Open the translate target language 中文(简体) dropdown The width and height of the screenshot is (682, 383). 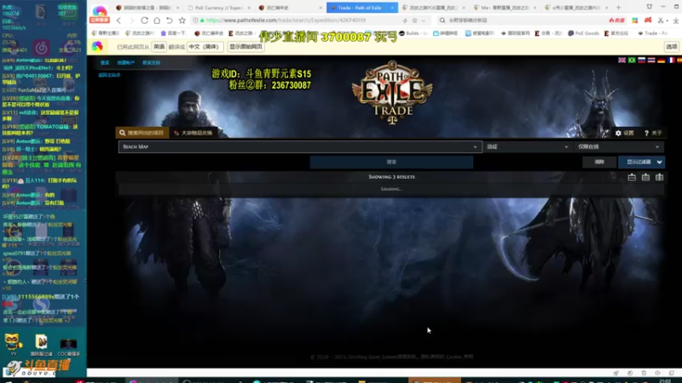coord(205,47)
